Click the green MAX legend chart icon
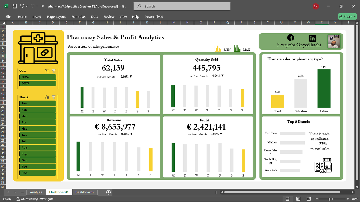Viewport: 360px width, 202px height. click(x=237, y=48)
